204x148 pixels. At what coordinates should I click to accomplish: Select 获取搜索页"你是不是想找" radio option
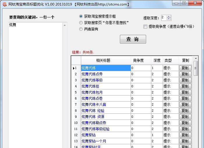click(104, 23)
